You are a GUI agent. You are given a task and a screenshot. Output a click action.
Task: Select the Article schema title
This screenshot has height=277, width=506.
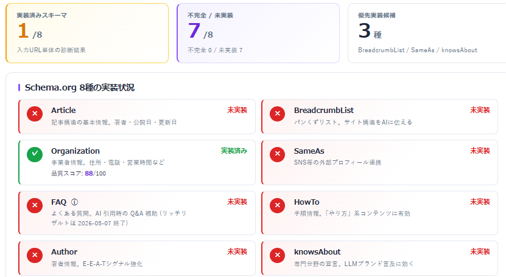(x=63, y=110)
